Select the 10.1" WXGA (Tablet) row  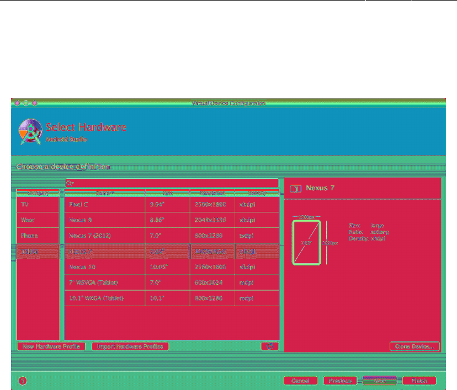[x=172, y=298]
